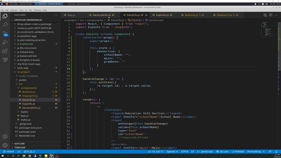Click the UTF-8 encoding selector

[184, 151]
